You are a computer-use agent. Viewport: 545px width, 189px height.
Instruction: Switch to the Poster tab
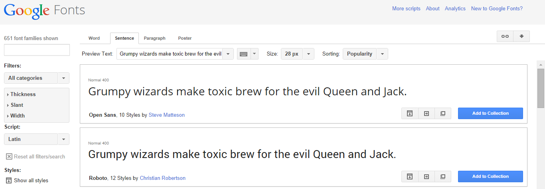click(x=185, y=38)
